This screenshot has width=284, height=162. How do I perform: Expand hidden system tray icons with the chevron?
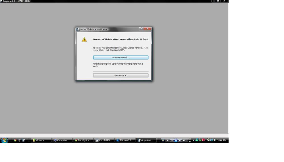[193, 140]
